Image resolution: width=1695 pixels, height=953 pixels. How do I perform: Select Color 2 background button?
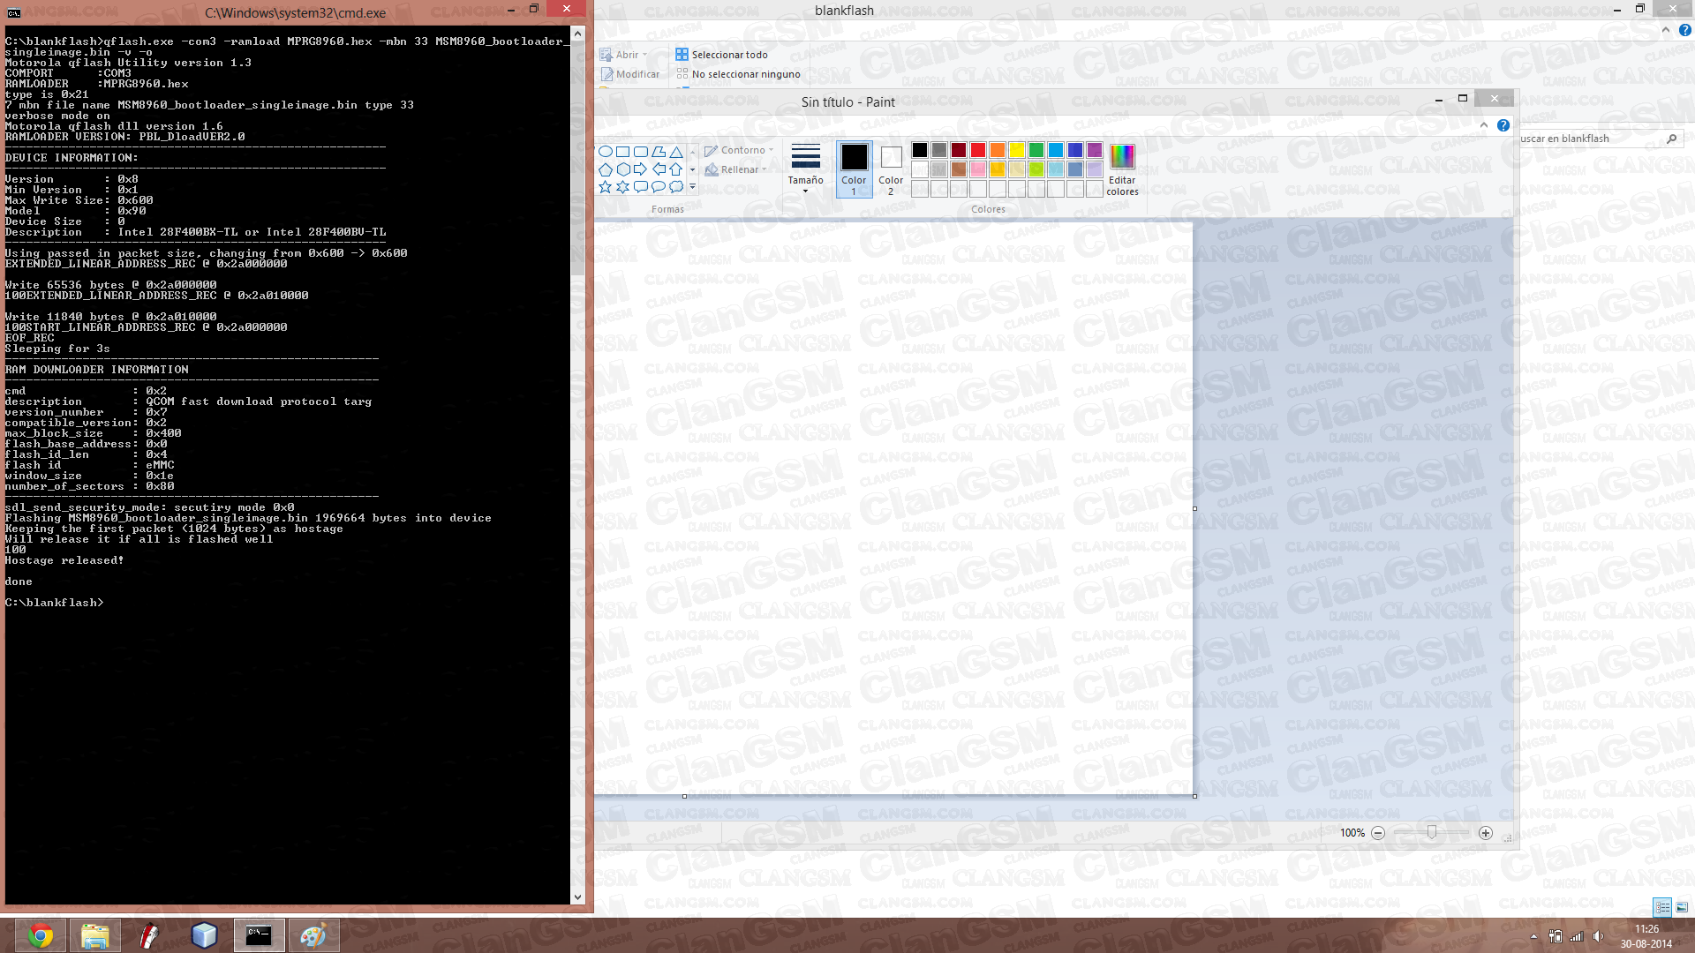point(891,169)
